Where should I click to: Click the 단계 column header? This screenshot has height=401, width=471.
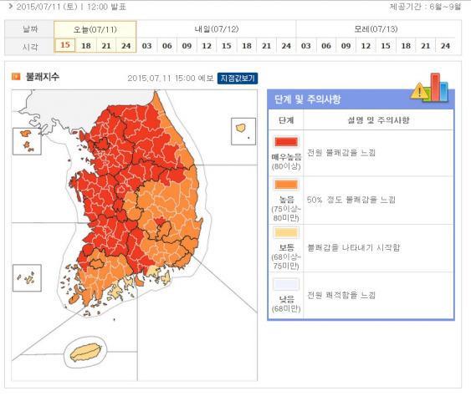(x=286, y=120)
